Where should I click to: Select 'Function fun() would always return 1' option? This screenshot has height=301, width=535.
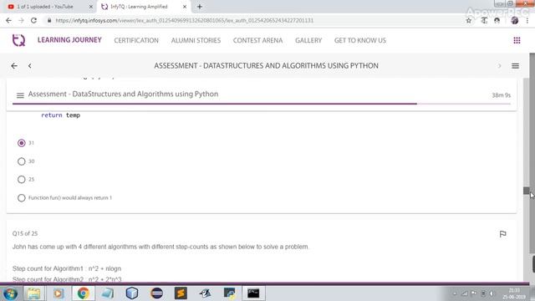click(22, 197)
